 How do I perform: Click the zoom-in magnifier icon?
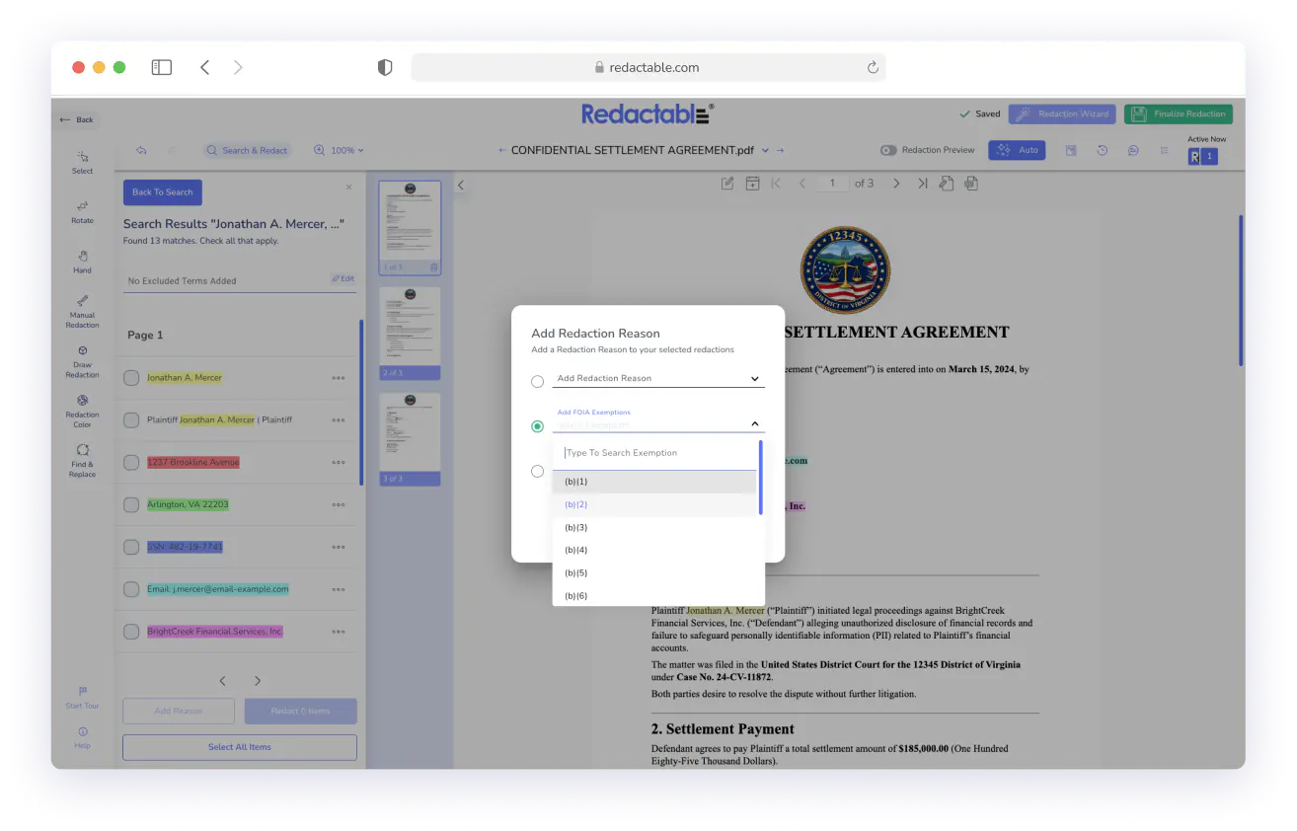click(320, 150)
